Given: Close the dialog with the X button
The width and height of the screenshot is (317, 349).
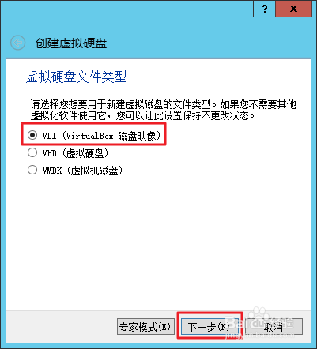Looking at the screenshot, I should click(293, 9).
